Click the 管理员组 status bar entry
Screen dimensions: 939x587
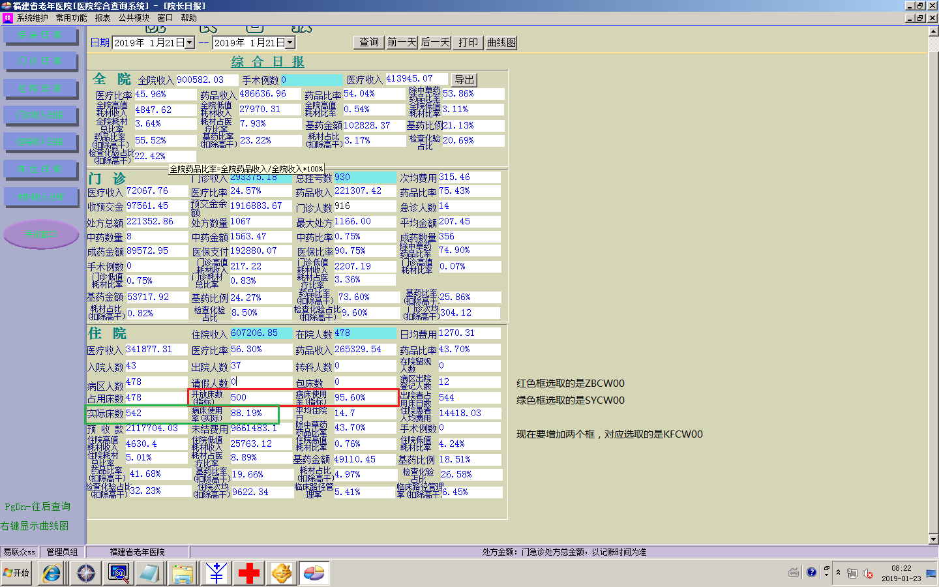tap(62, 552)
